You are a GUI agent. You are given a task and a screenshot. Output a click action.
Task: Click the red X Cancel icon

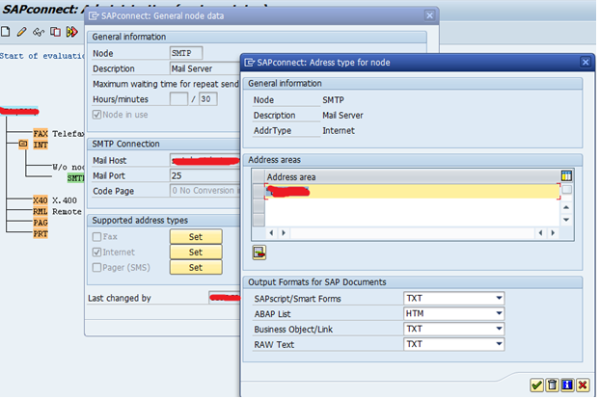pyautogui.click(x=583, y=385)
